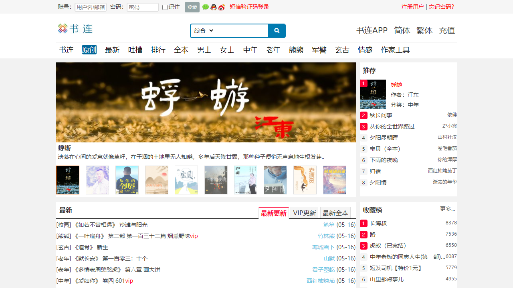Screen dimensions: 513x288
Task: Open the 男士 category
Action: click(204, 50)
